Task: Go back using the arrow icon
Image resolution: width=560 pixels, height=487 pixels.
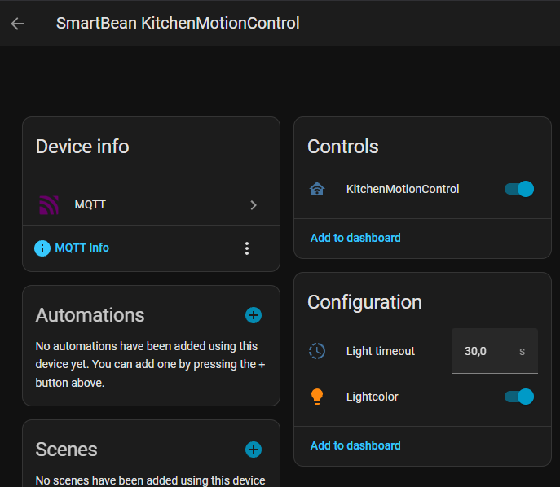Action: 17,24
